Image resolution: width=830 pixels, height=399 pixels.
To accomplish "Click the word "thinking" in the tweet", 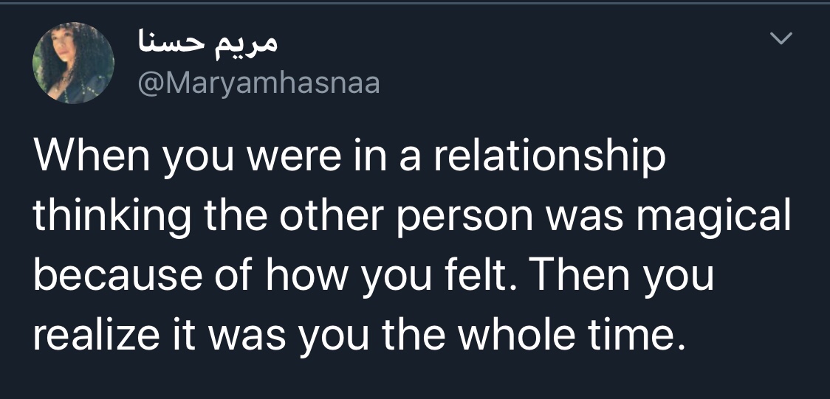I will click(112, 218).
